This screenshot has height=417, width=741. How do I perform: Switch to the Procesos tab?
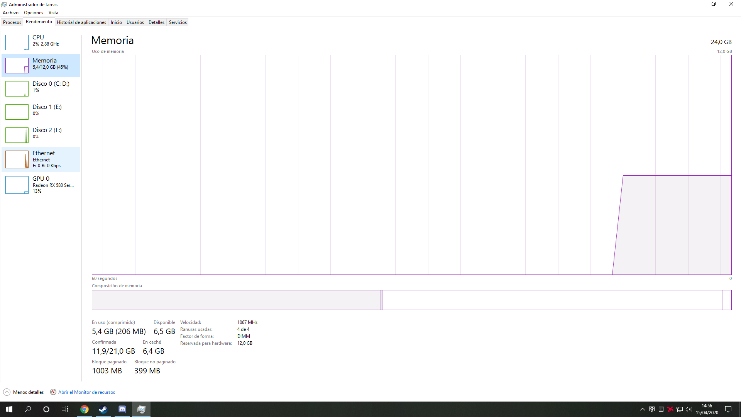(12, 22)
